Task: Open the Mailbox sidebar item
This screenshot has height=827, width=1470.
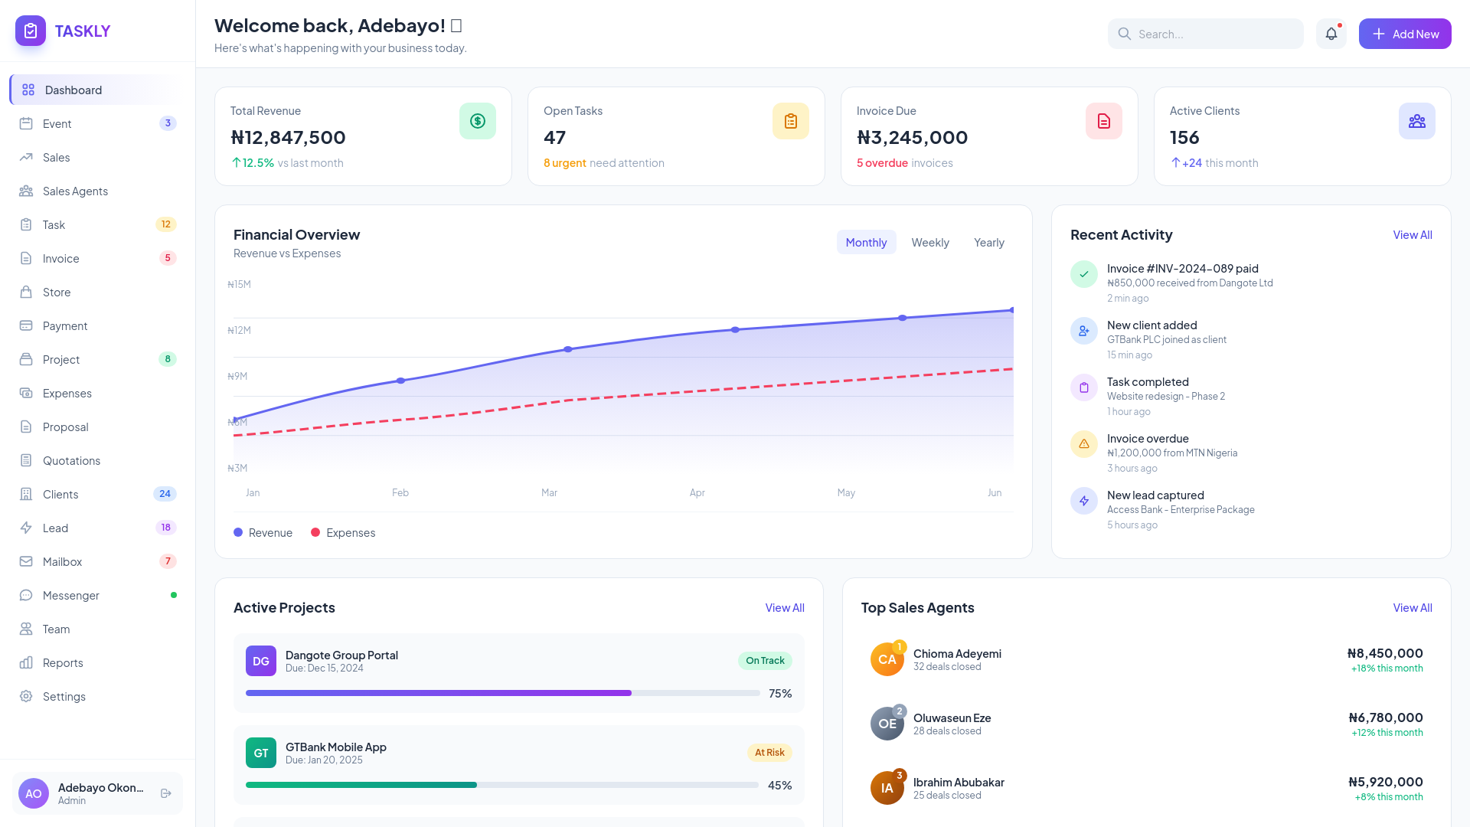Action: coord(62,562)
